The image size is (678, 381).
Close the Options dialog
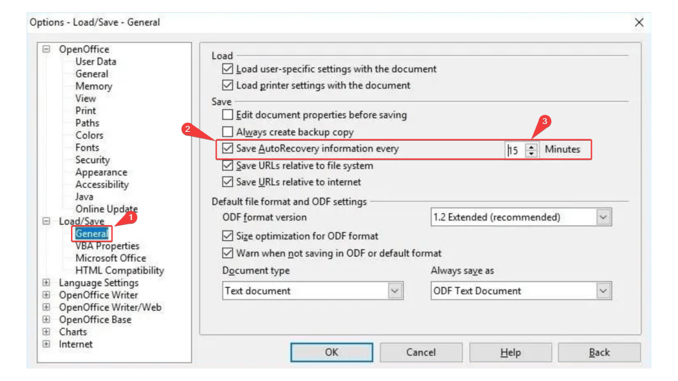(x=639, y=22)
